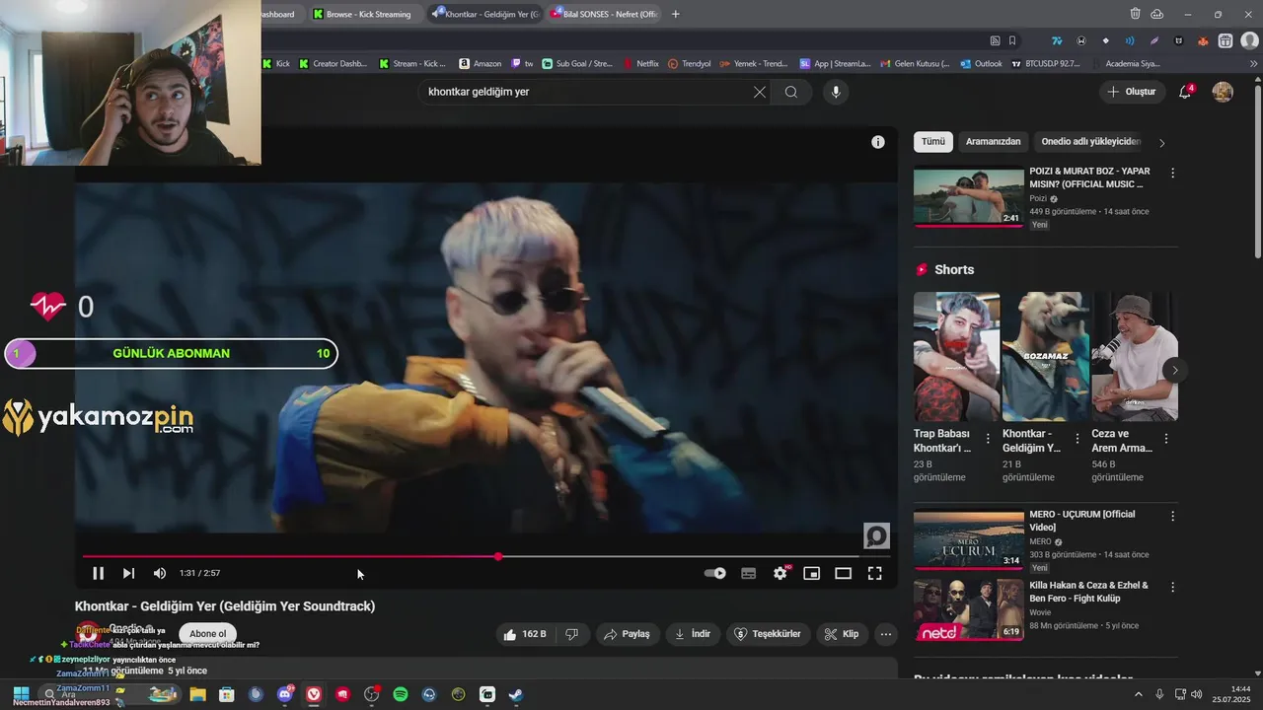Switch to 'Bilal SONSES - Nefret' tab
1263x710 pixels.
point(604,14)
